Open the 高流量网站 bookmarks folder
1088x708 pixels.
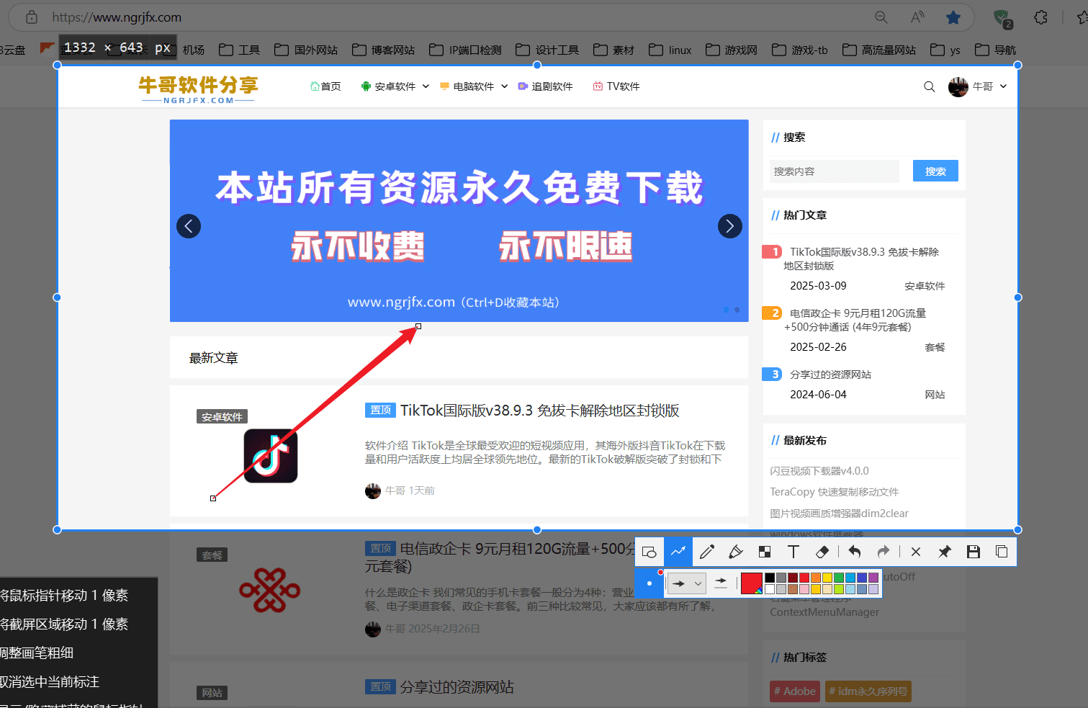click(879, 50)
